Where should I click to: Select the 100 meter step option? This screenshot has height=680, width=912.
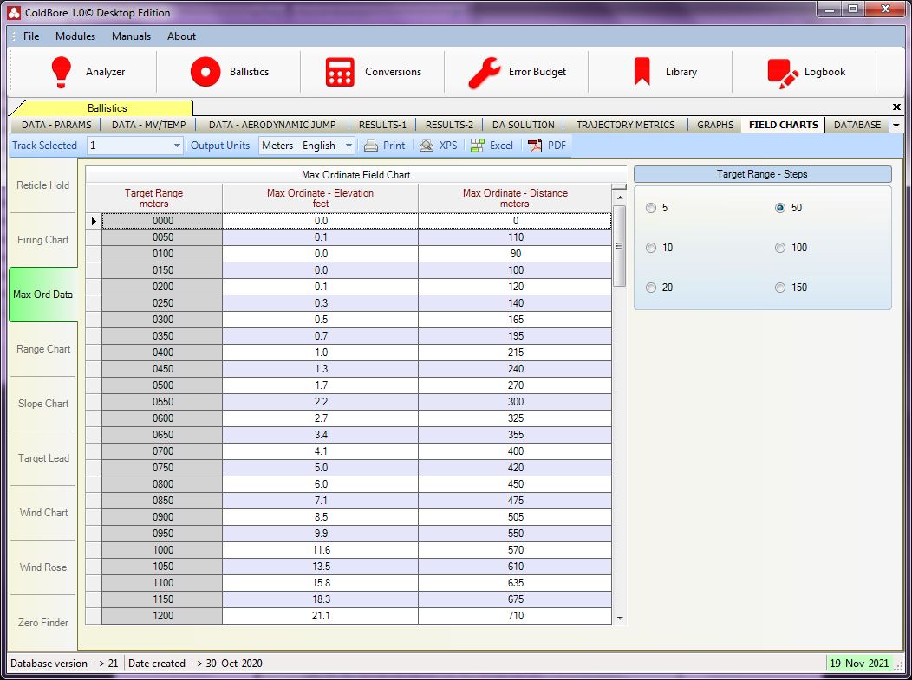tap(780, 248)
